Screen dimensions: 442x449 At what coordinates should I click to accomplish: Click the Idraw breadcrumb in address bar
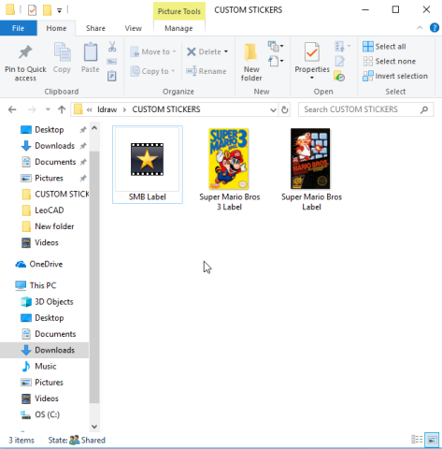[x=107, y=109]
